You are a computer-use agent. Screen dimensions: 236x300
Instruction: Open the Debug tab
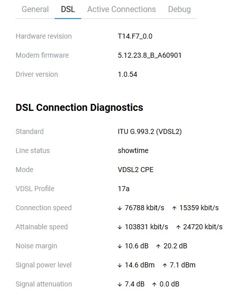(179, 9)
